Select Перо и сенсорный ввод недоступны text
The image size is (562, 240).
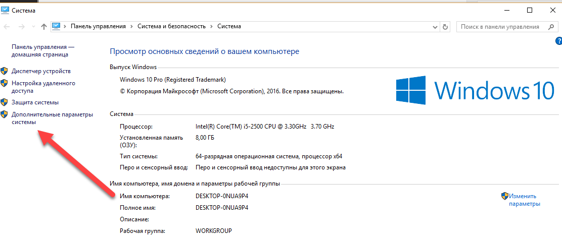[270, 167]
